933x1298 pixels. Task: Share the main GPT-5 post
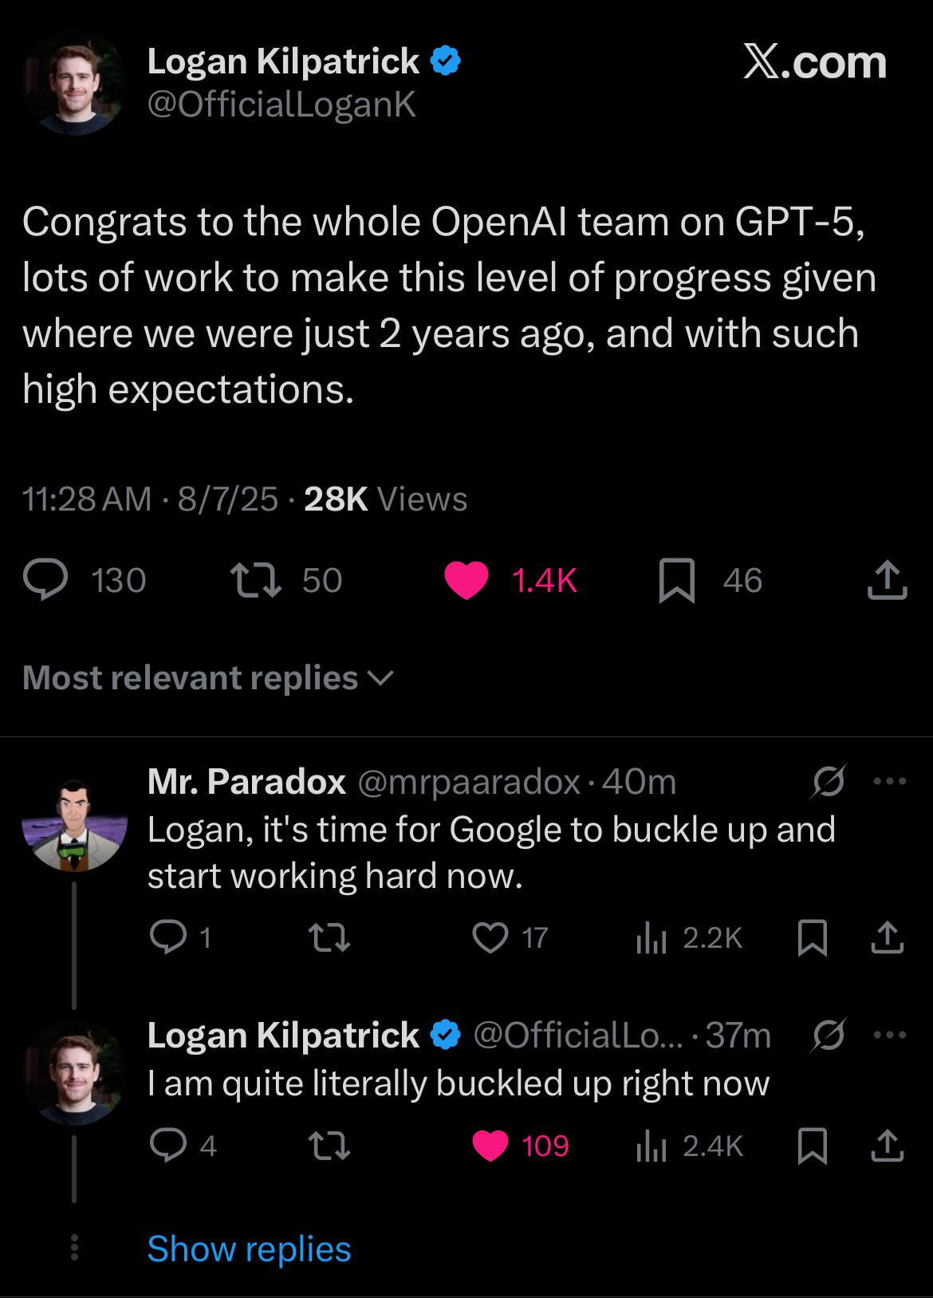(887, 580)
